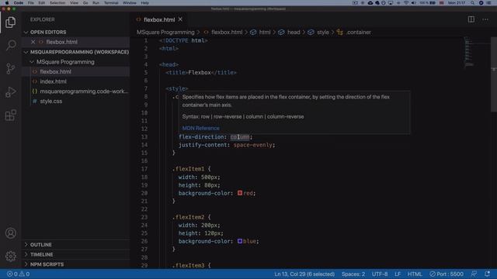
Task: Open the View menu
Action: coord(75,3)
